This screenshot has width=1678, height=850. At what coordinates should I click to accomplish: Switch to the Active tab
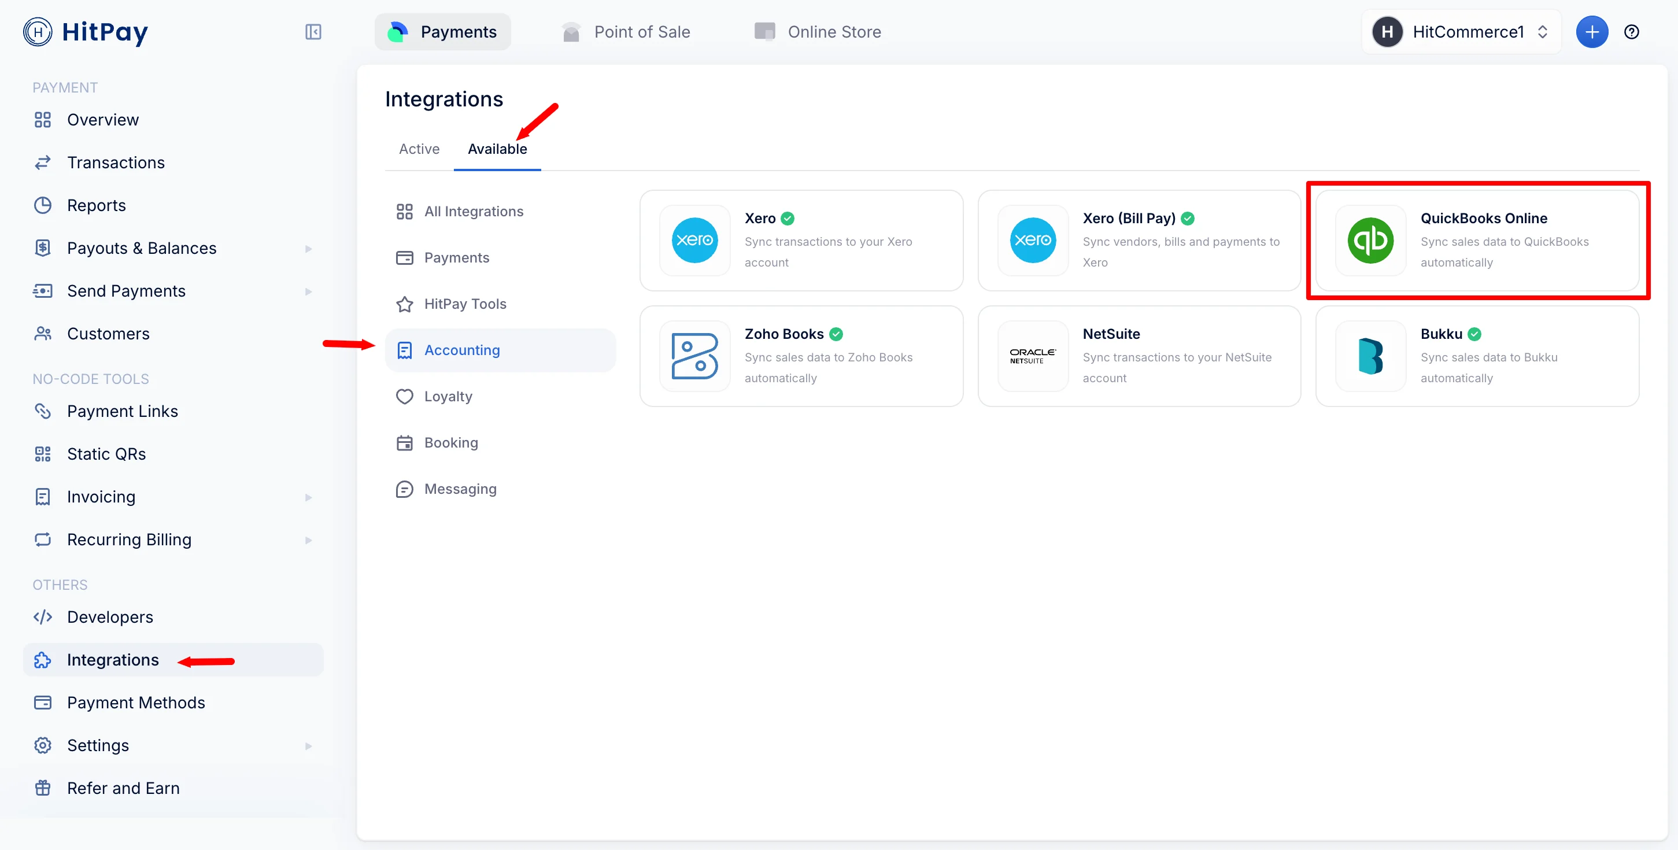(419, 149)
